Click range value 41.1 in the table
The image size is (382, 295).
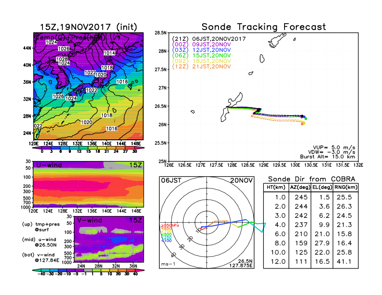tap(344, 262)
